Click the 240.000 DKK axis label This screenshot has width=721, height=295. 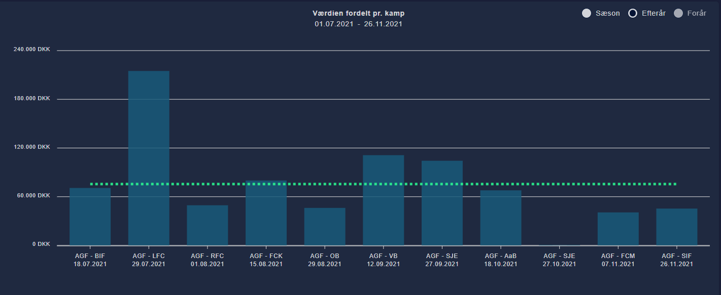click(x=31, y=49)
